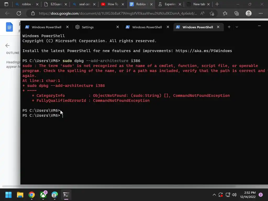Image resolution: width=268 pixels, height=201 pixels.
Task: Add this page to favorites star icon
Action: tap(212, 13)
